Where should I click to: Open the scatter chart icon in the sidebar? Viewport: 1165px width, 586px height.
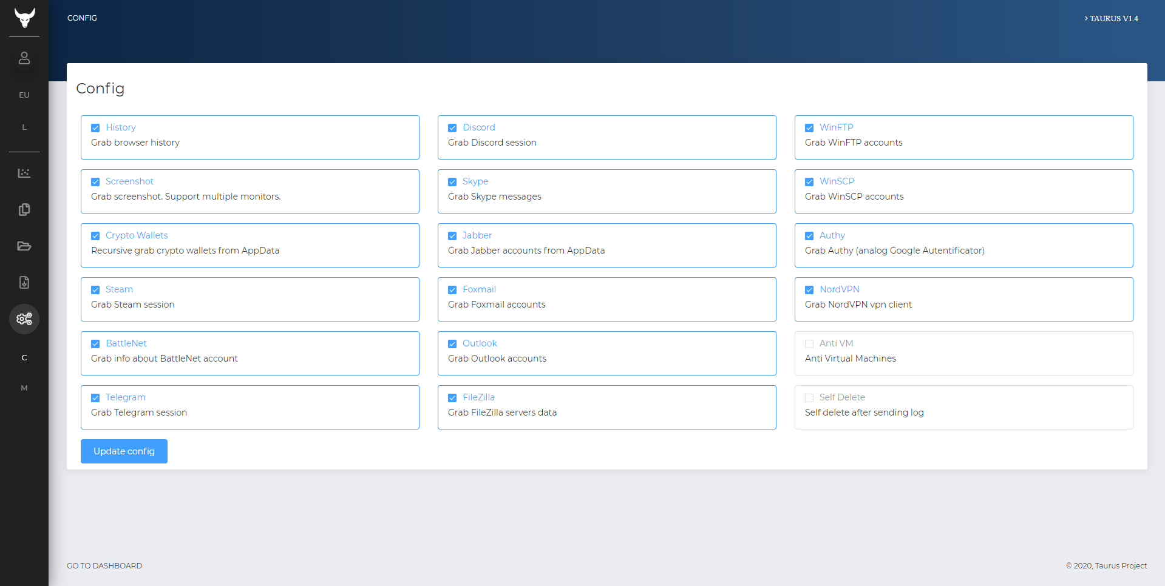click(x=24, y=173)
